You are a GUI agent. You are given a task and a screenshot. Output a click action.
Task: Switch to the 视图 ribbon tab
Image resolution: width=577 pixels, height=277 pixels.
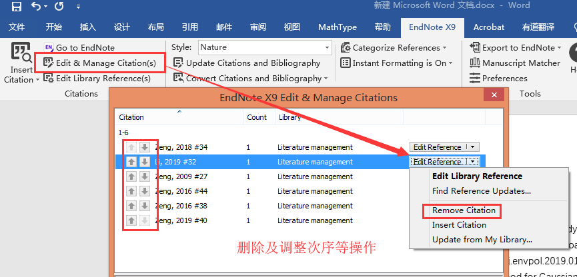tap(292, 27)
